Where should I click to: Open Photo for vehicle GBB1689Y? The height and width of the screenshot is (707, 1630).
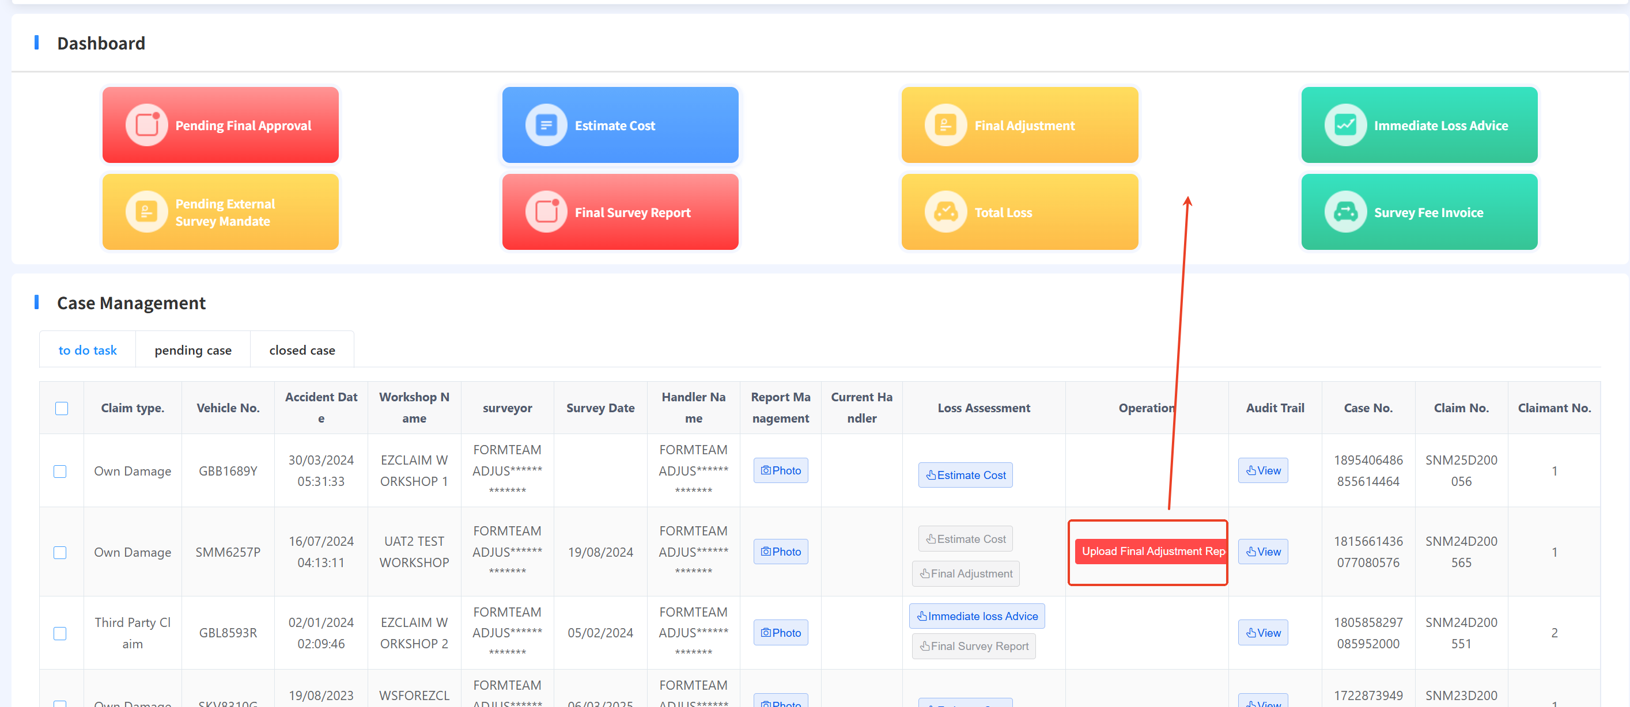tap(780, 470)
